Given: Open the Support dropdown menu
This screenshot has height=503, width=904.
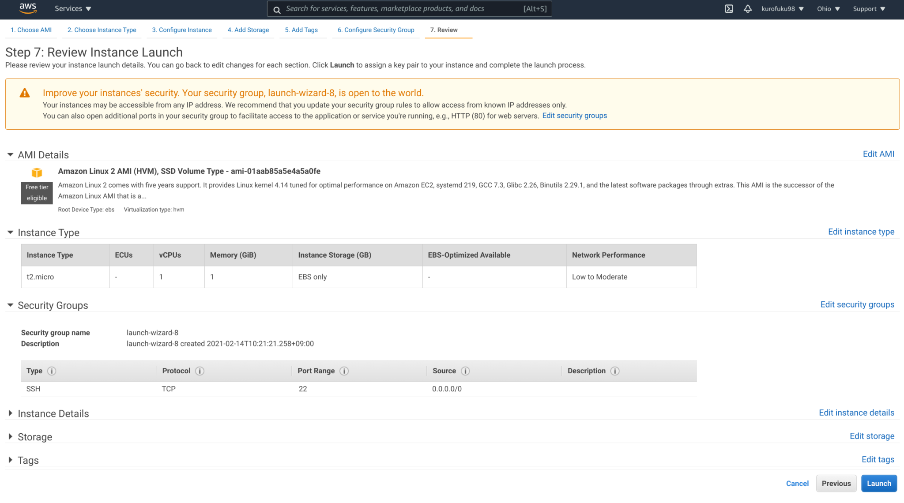Looking at the screenshot, I should (868, 8).
